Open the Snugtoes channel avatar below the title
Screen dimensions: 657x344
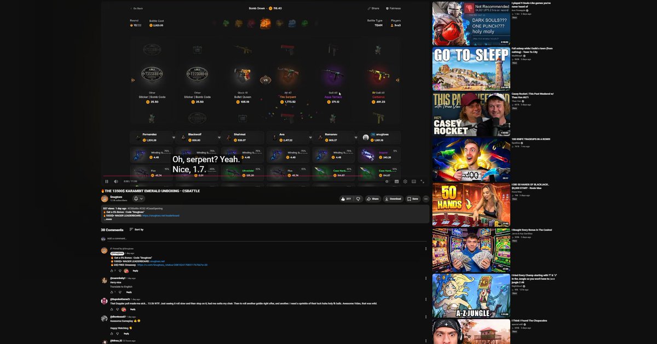(x=105, y=199)
